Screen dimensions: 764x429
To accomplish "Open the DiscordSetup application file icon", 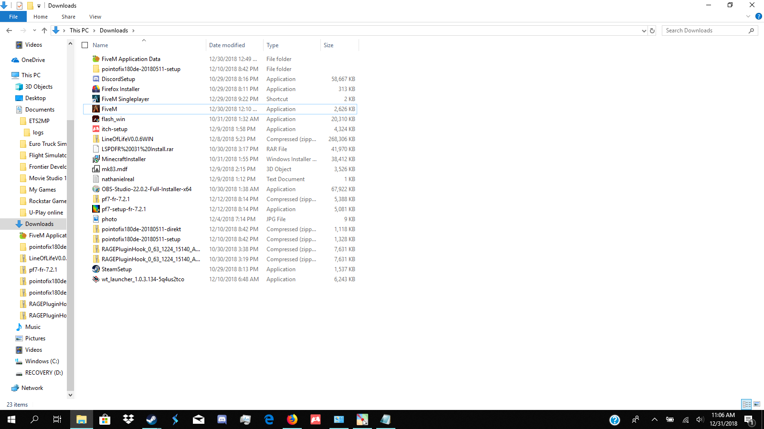I will click(96, 79).
